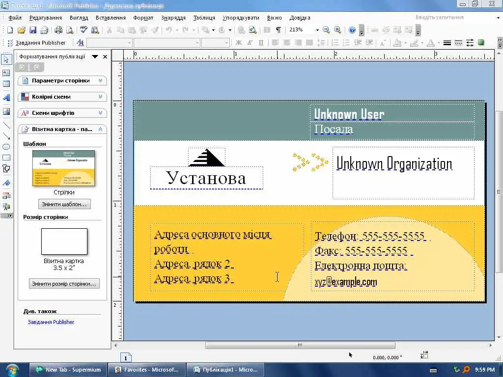
Task: Click the xyz@example.com email text
Action: (x=346, y=282)
